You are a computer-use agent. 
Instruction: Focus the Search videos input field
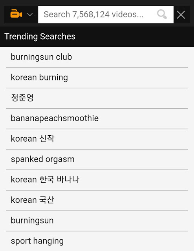(106, 15)
